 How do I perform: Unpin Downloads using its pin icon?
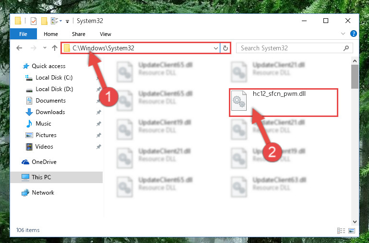(x=98, y=112)
